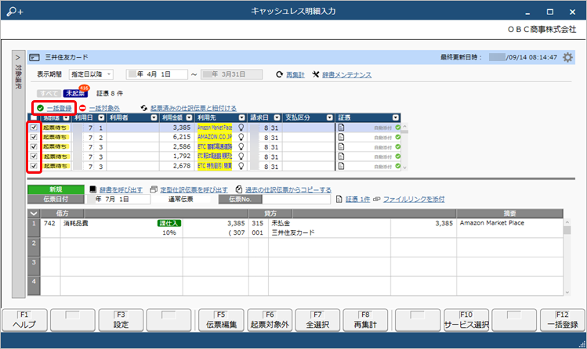This screenshot has width=587, height=349.
Task: Click the 再集計 refresh icon
Action: (279, 75)
